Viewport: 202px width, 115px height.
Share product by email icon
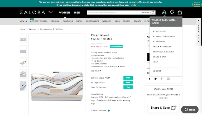tap(168, 79)
